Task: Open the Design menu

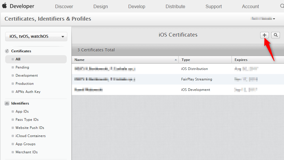Action: pos(101,6)
